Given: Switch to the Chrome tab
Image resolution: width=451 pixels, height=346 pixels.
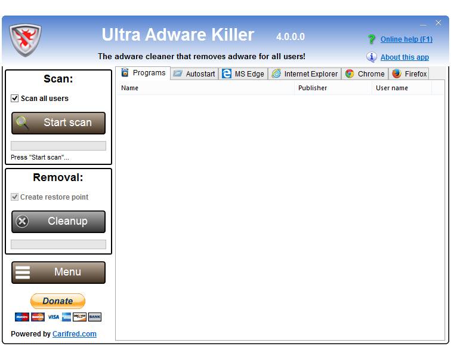Looking at the screenshot, I should tap(364, 74).
